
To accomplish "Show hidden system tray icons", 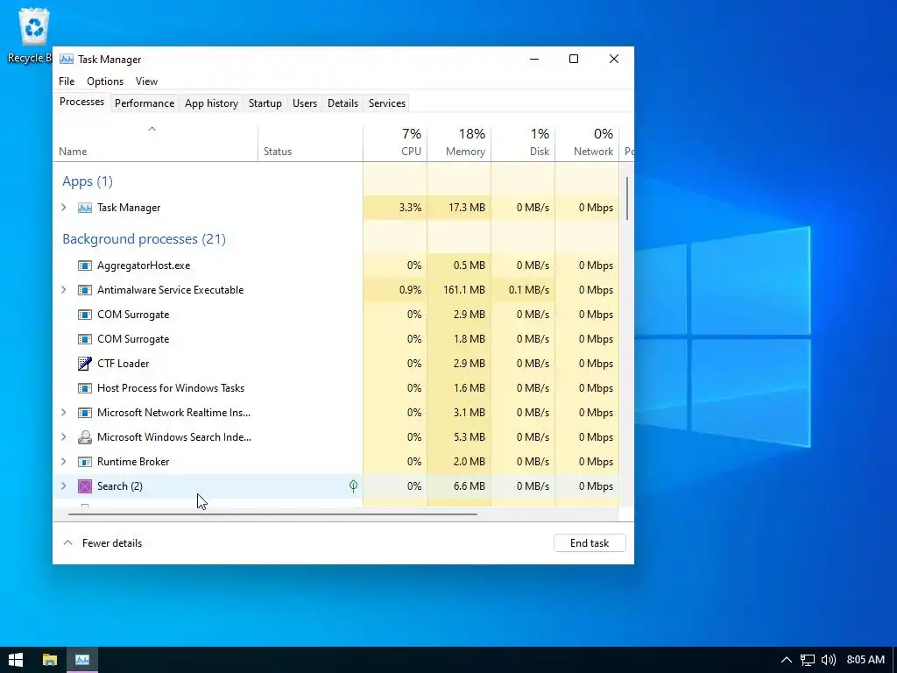I will click(x=787, y=660).
